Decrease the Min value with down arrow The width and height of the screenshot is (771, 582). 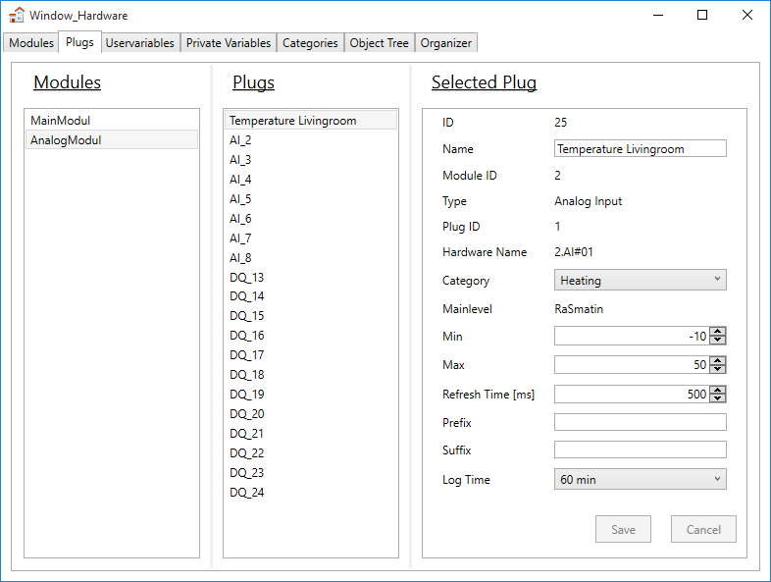coord(718,341)
